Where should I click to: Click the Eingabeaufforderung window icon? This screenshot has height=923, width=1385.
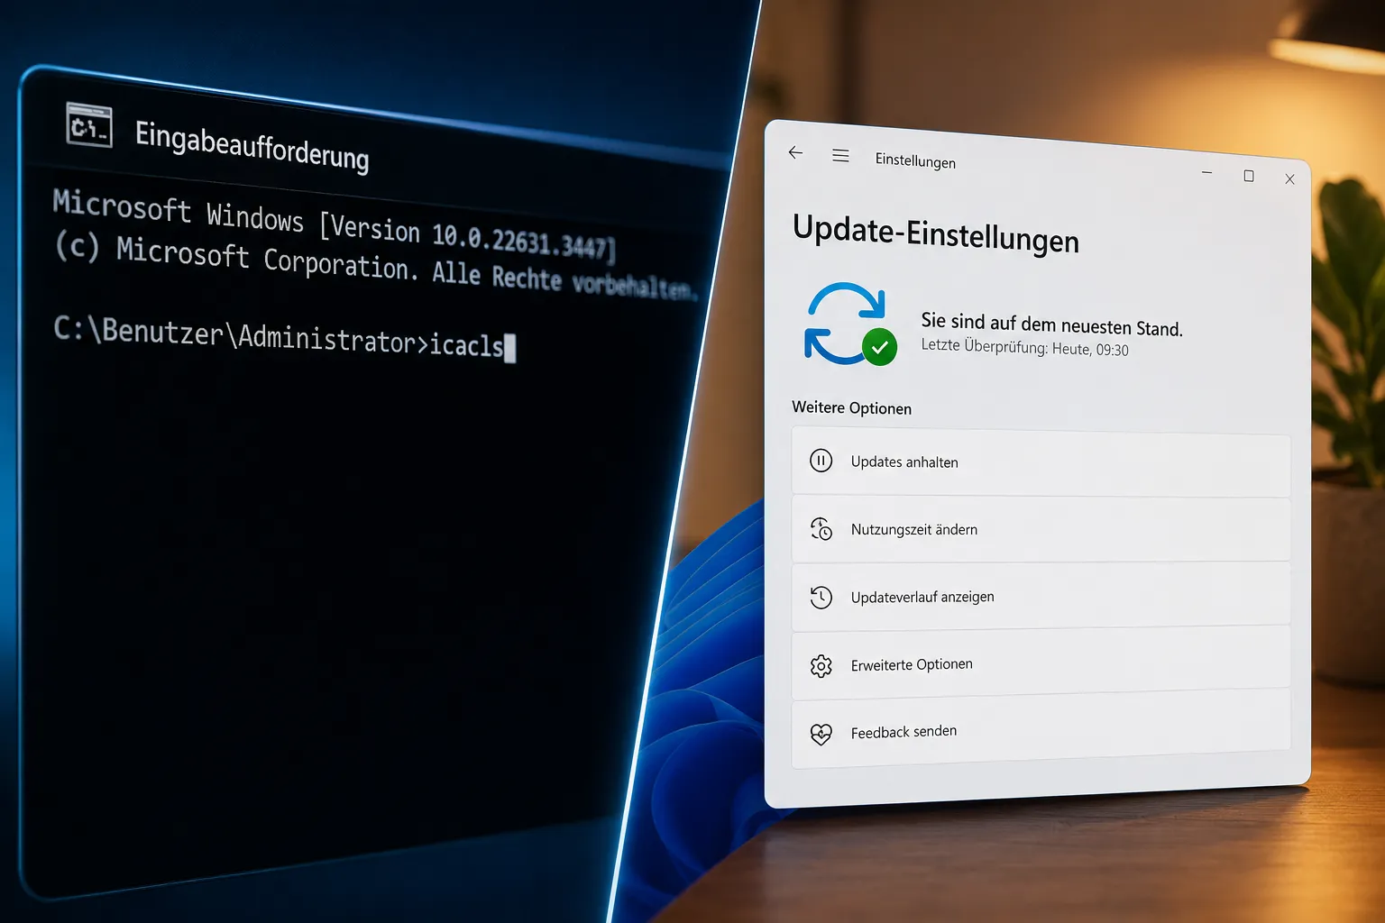pos(89,126)
